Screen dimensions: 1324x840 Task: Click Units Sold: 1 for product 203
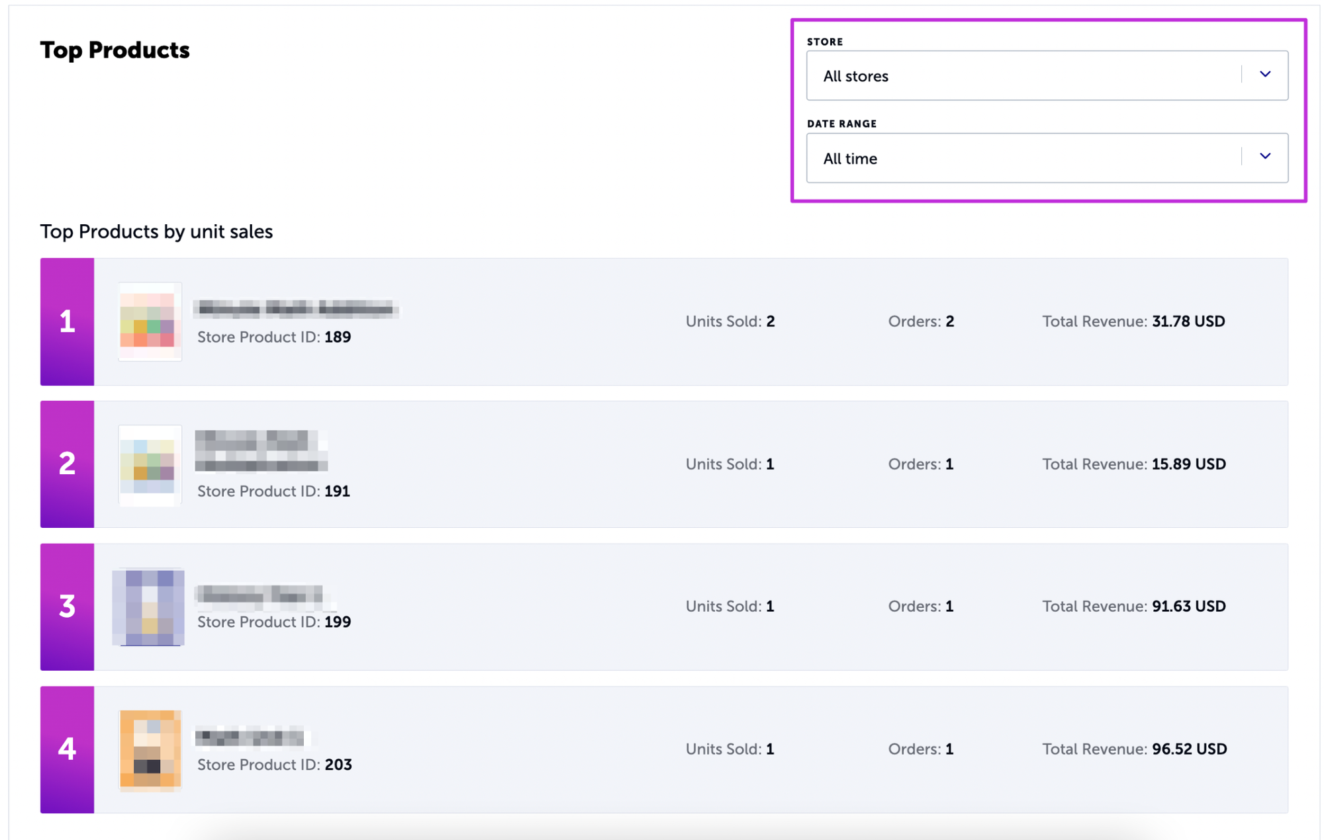coord(730,749)
